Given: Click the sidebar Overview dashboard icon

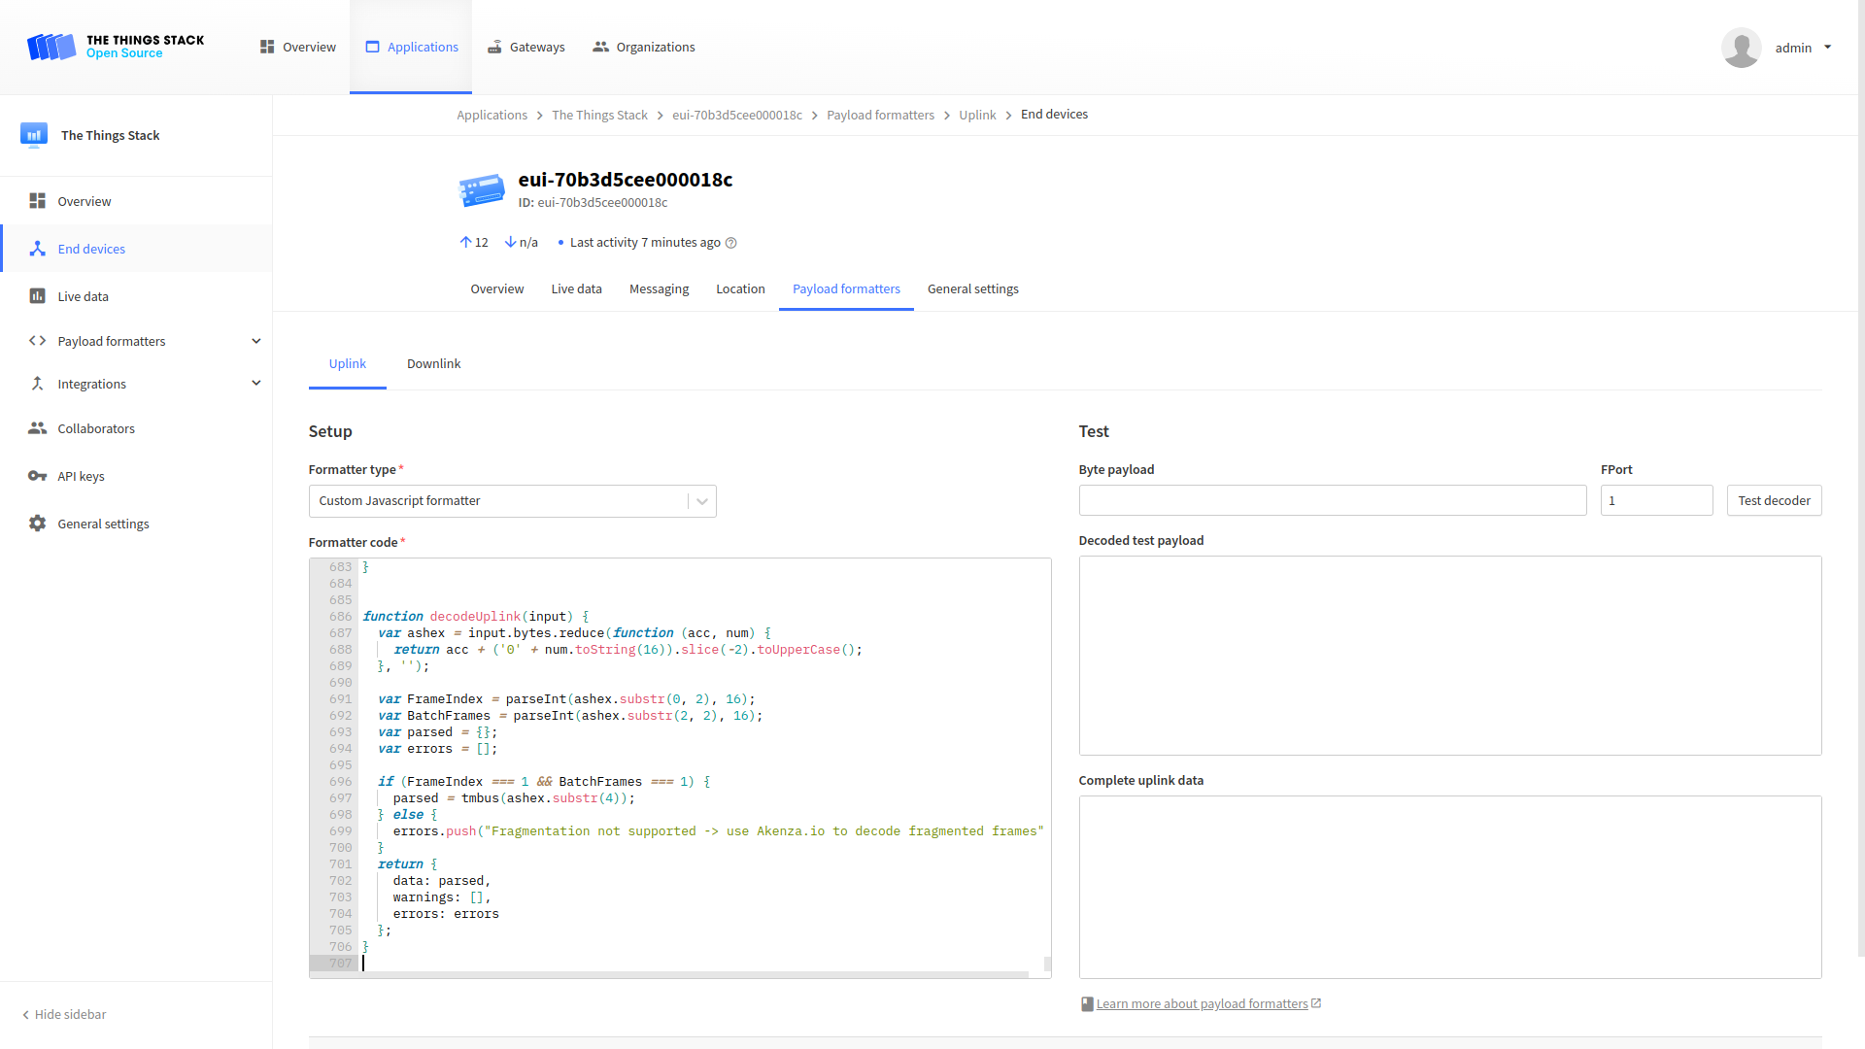Looking at the screenshot, I should [x=37, y=201].
